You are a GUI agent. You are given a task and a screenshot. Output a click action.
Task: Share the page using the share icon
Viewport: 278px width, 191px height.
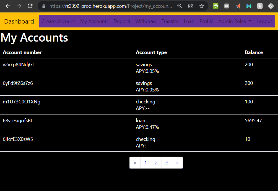coord(191,6)
